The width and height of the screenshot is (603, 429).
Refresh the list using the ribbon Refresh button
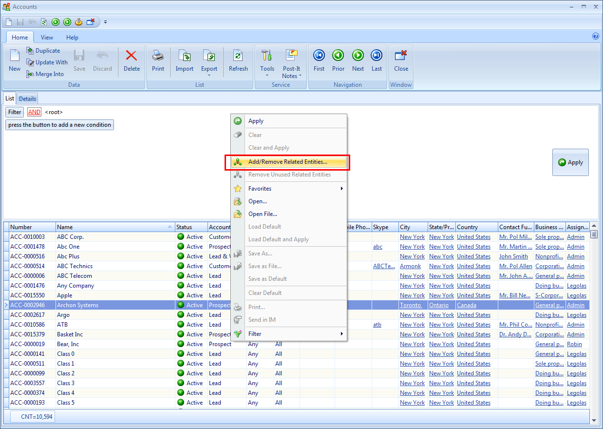[x=238, y=61]
